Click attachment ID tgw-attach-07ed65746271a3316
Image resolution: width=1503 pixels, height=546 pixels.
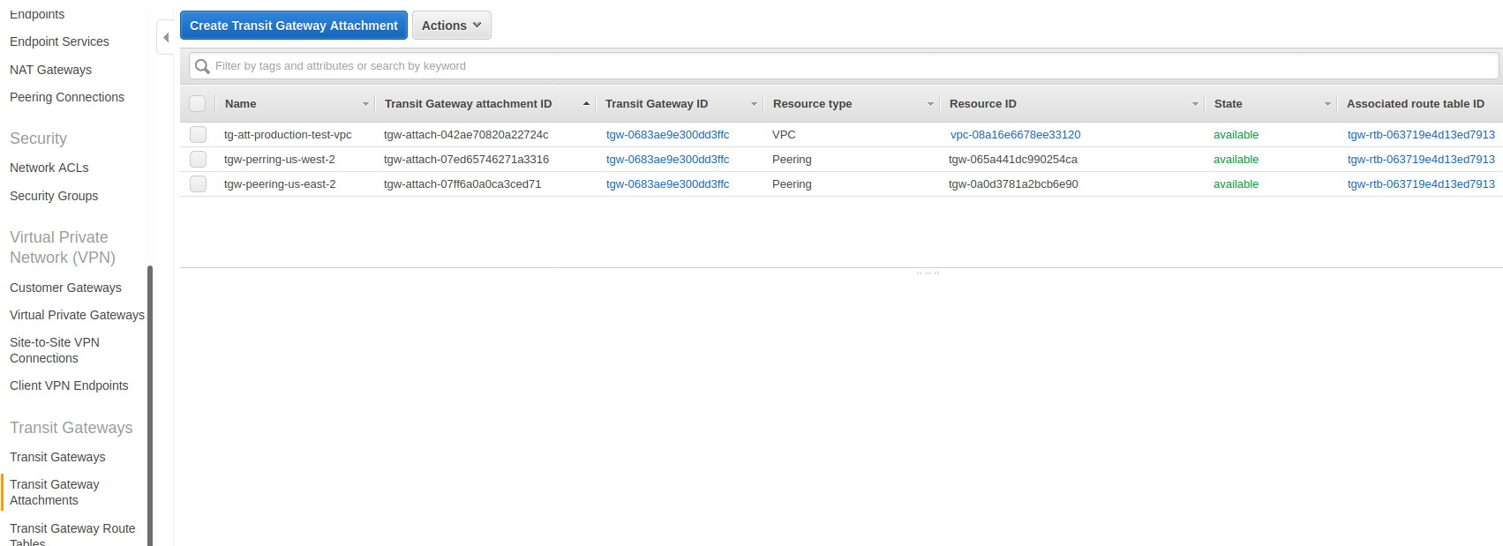pos(466,160)
